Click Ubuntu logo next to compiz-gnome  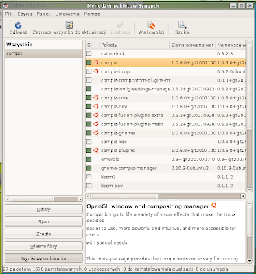point(96,133)
